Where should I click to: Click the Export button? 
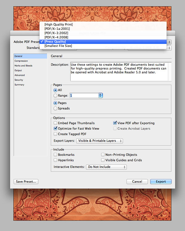[x=161, y=182]
